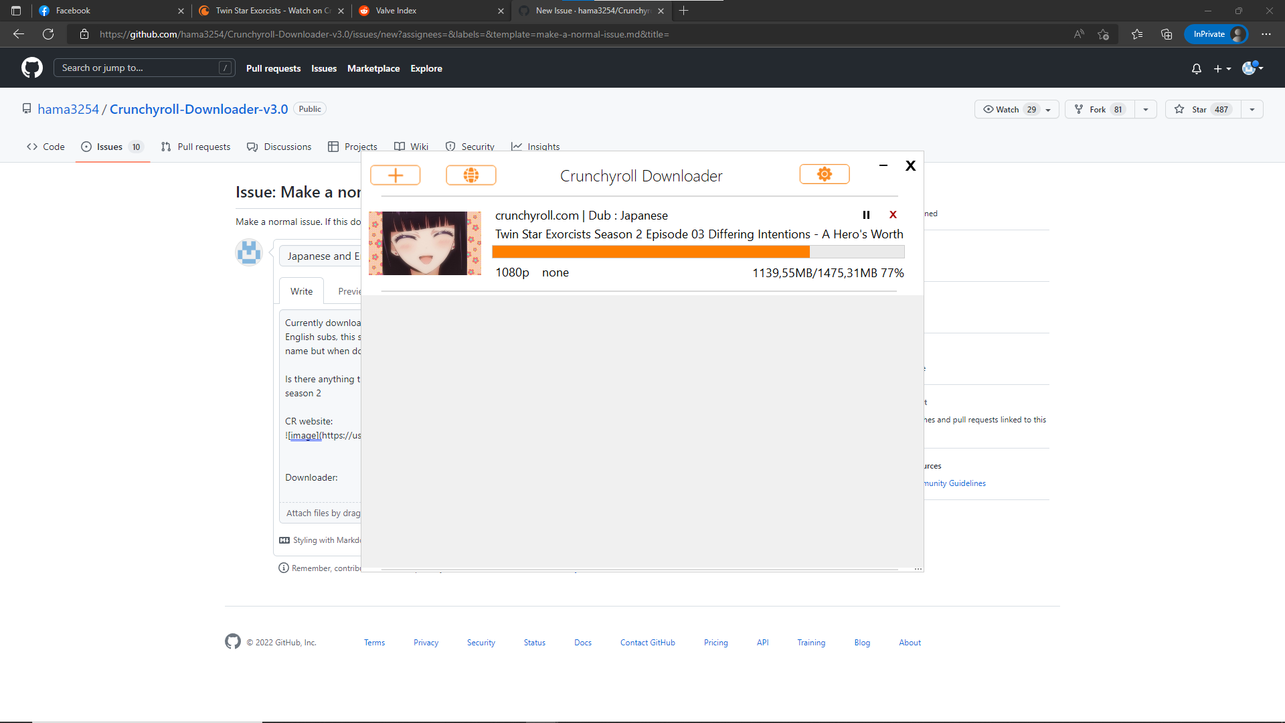Expand the Fork options dropdown arrow
Image resolution: width=1285 pixels, height=723 pixels.
pos(1145,110)
